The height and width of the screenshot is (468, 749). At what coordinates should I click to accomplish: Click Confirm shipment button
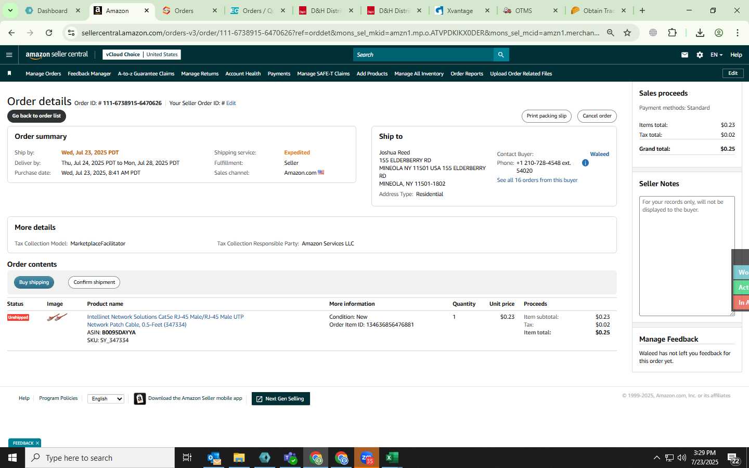tap(94, 282)
